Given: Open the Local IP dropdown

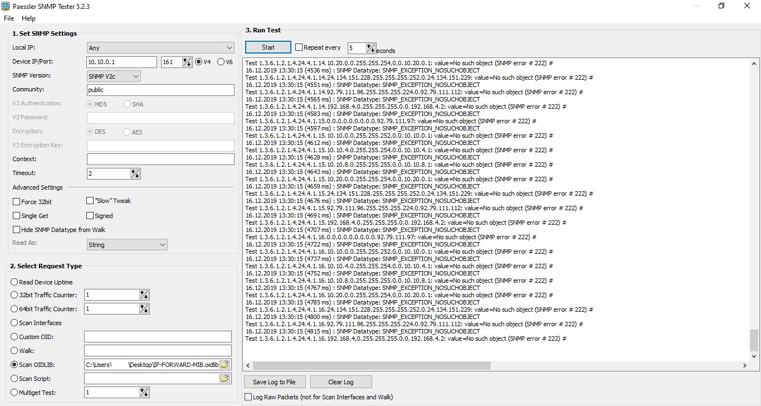Looking at the screenshot, I should click(160, 48).
